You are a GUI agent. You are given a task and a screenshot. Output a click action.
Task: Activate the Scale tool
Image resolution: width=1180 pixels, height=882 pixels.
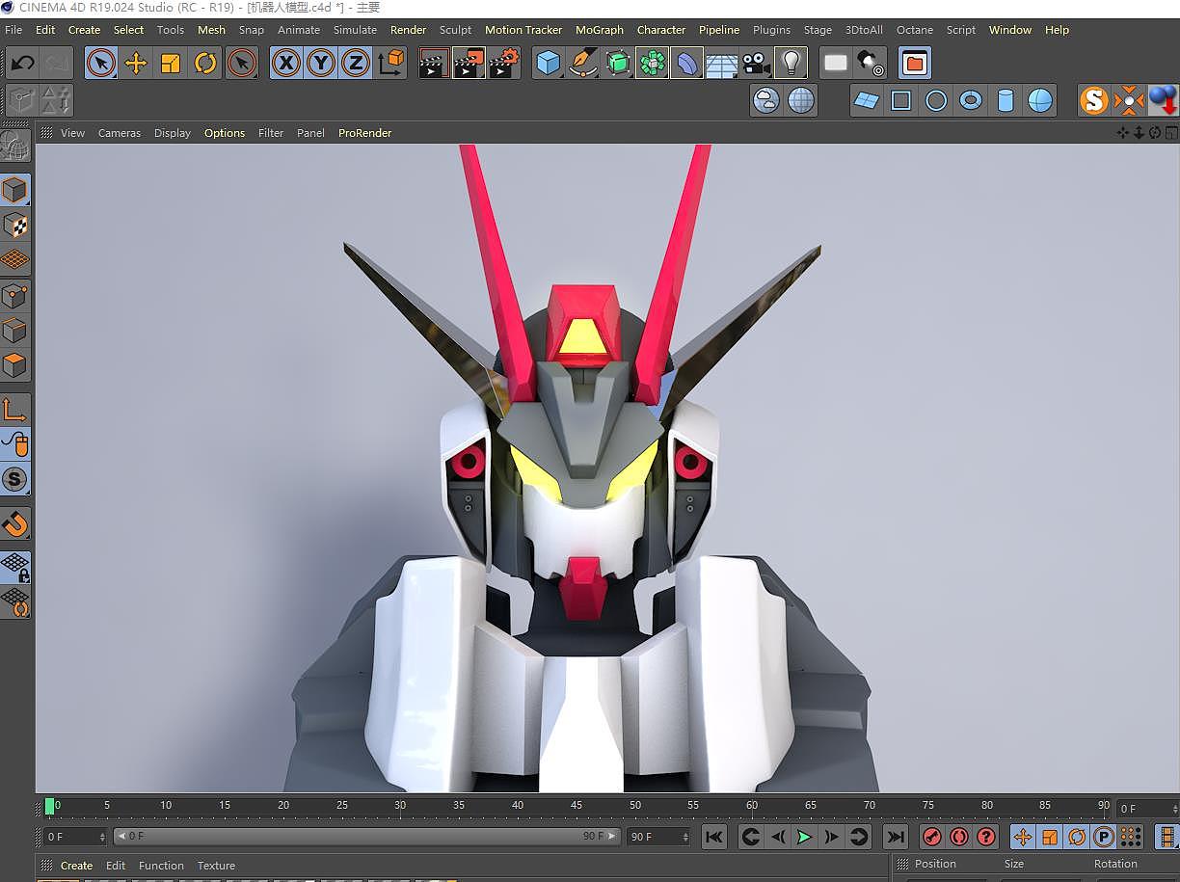click(x=171, y=65)
